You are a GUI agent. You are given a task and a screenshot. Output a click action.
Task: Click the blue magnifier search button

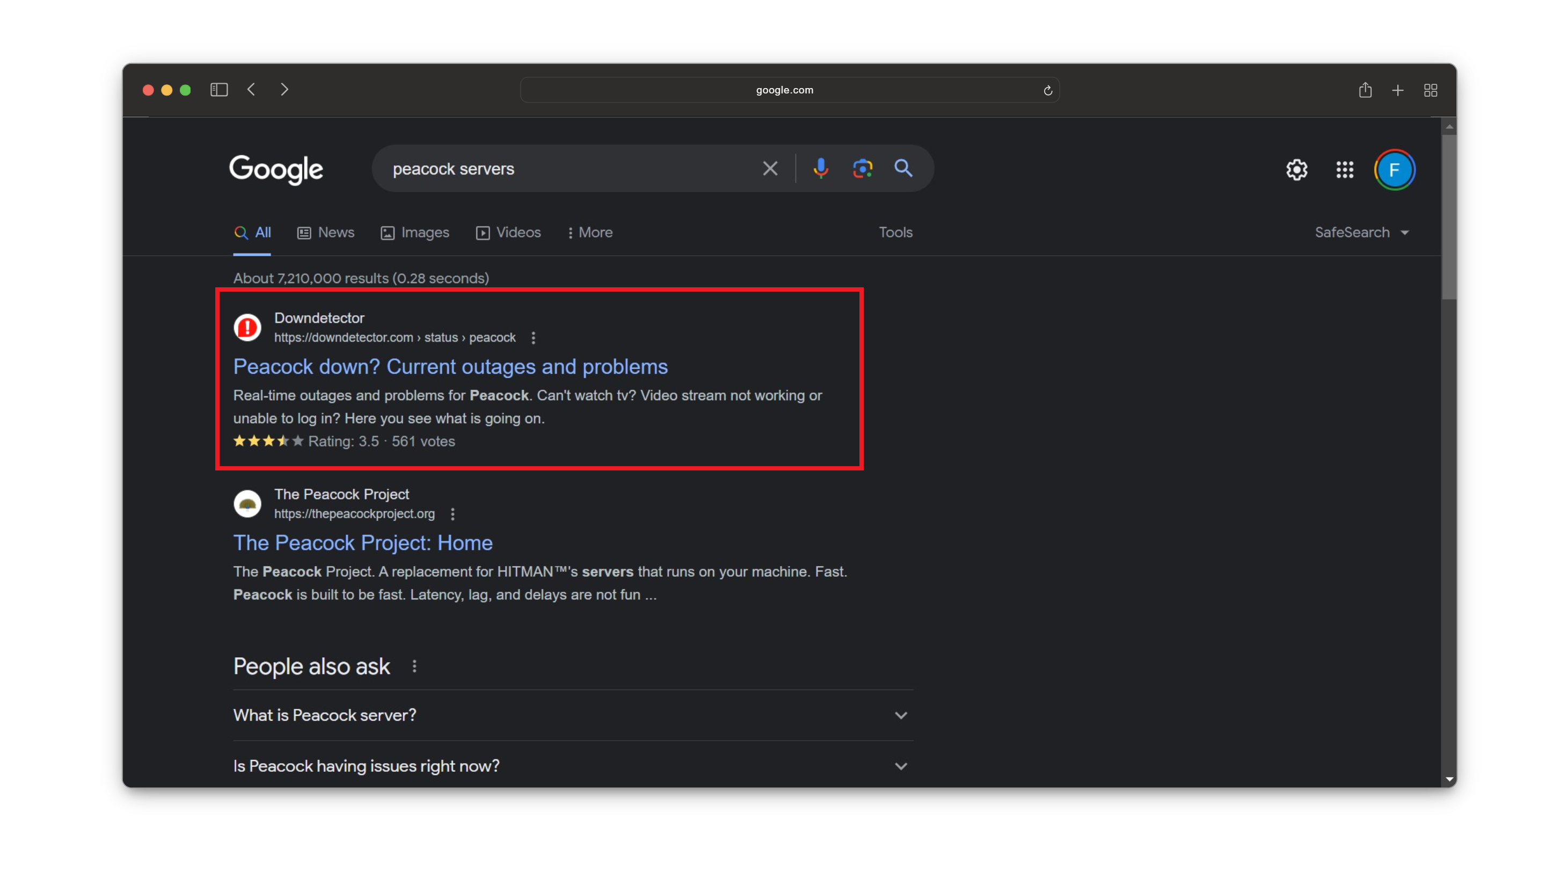[x=903, y=169]
